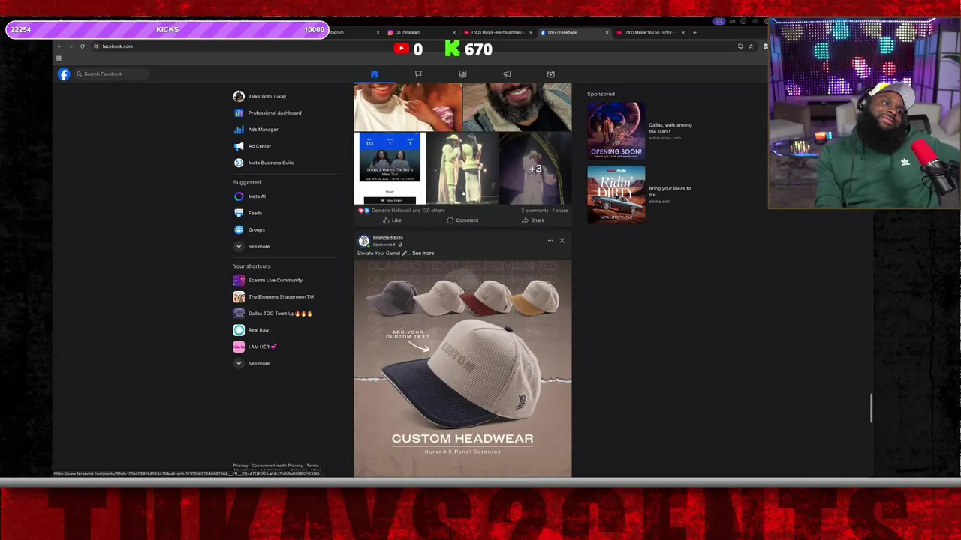Open the Facebook Home feed icon
Image resolution: width=961 pixels, height=540 pixels.
pos(375,73)
